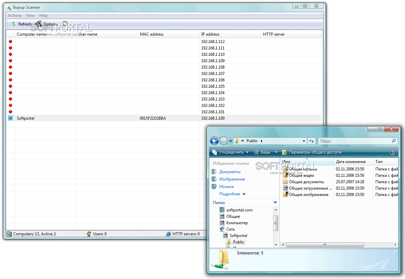Sort by Дата изменения column header

(354, 162)
